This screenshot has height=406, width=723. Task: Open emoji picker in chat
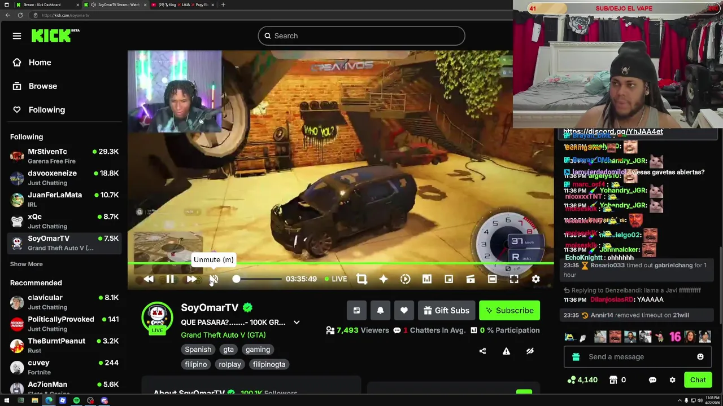click(700, 357)
